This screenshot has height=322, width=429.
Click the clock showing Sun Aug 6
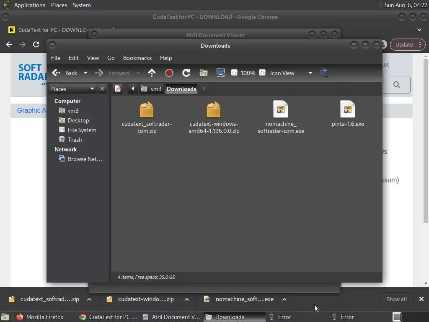point(406,5)
